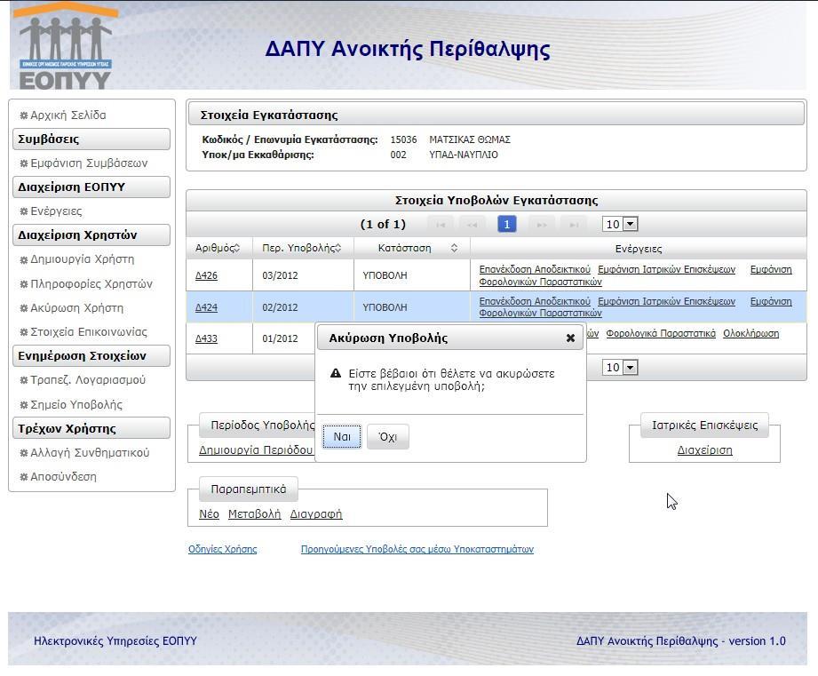818x676 pixels.
Task: Click Δημιουργία Περιόδου link
Action: pos(256,450)
